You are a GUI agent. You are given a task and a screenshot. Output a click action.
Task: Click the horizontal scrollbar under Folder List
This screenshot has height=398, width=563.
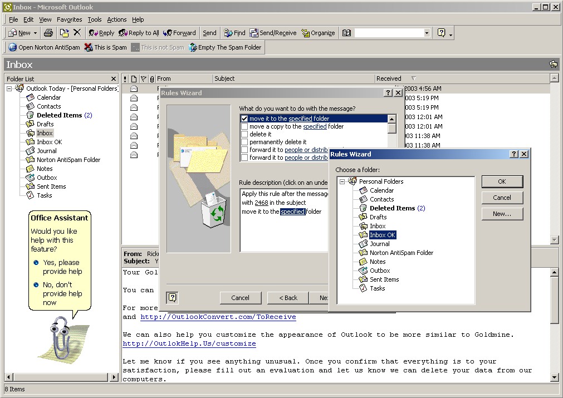(x=61, y=377)
